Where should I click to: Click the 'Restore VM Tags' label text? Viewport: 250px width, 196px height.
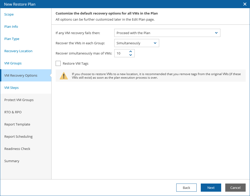[76, 63]
